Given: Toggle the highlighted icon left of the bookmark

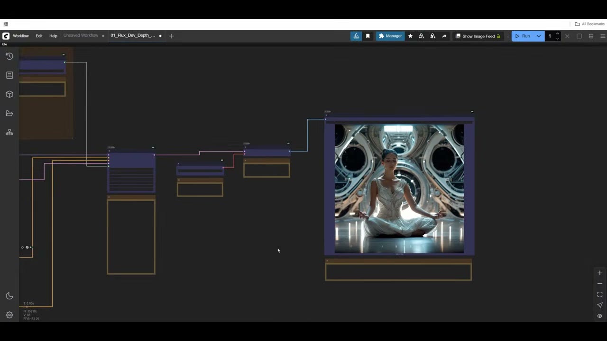Looking at the screenshot, I should coord(356,36).
